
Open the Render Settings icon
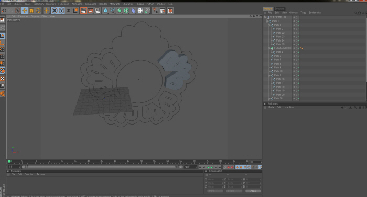point(98,11)
